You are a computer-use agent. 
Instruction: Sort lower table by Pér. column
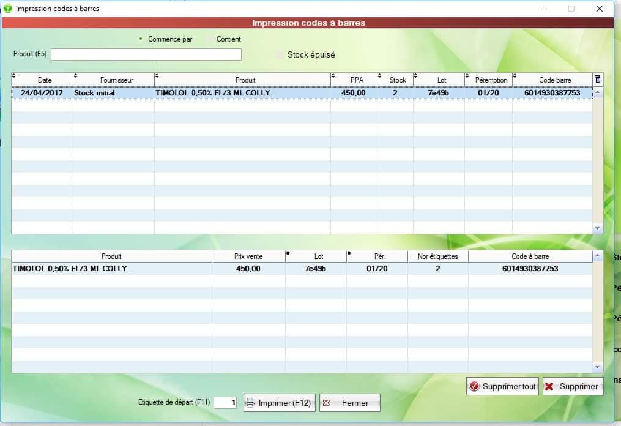[x=377, y=256]
